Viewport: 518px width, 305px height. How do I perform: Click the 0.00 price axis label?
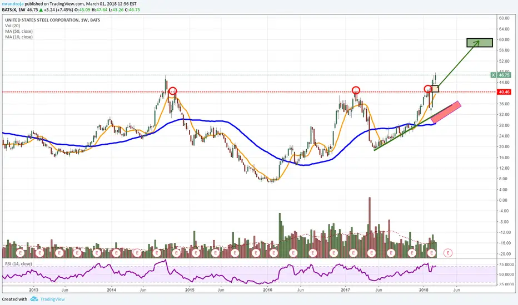click(x=503, y=200)
